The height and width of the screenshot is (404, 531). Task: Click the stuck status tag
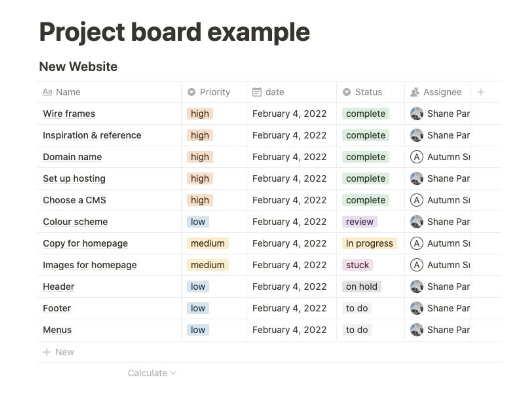coord(357,265)
